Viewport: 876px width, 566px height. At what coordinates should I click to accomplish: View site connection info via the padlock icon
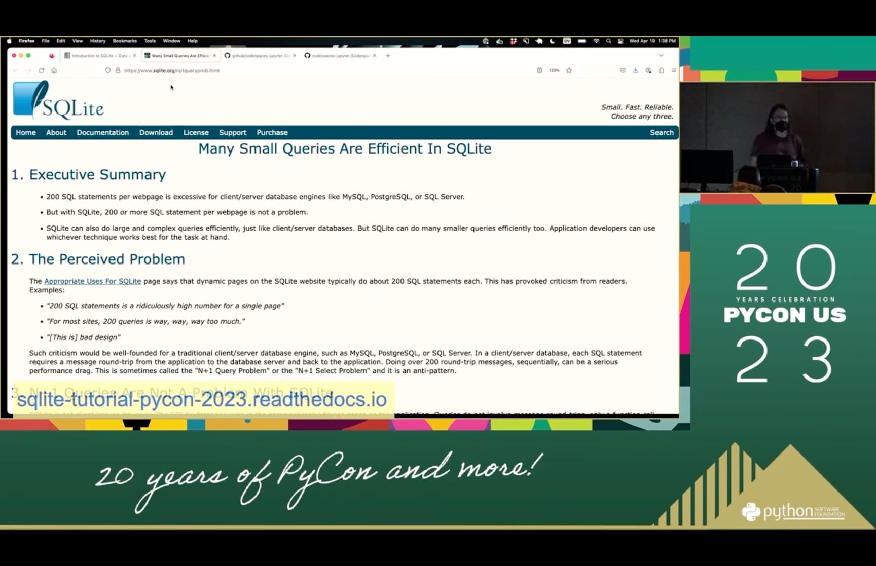[x=117, y=70]
